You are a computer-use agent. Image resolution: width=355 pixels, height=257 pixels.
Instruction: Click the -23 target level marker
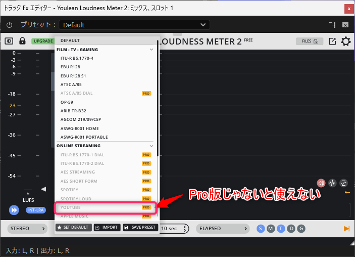pyautogui.click(x=12, y=105)
